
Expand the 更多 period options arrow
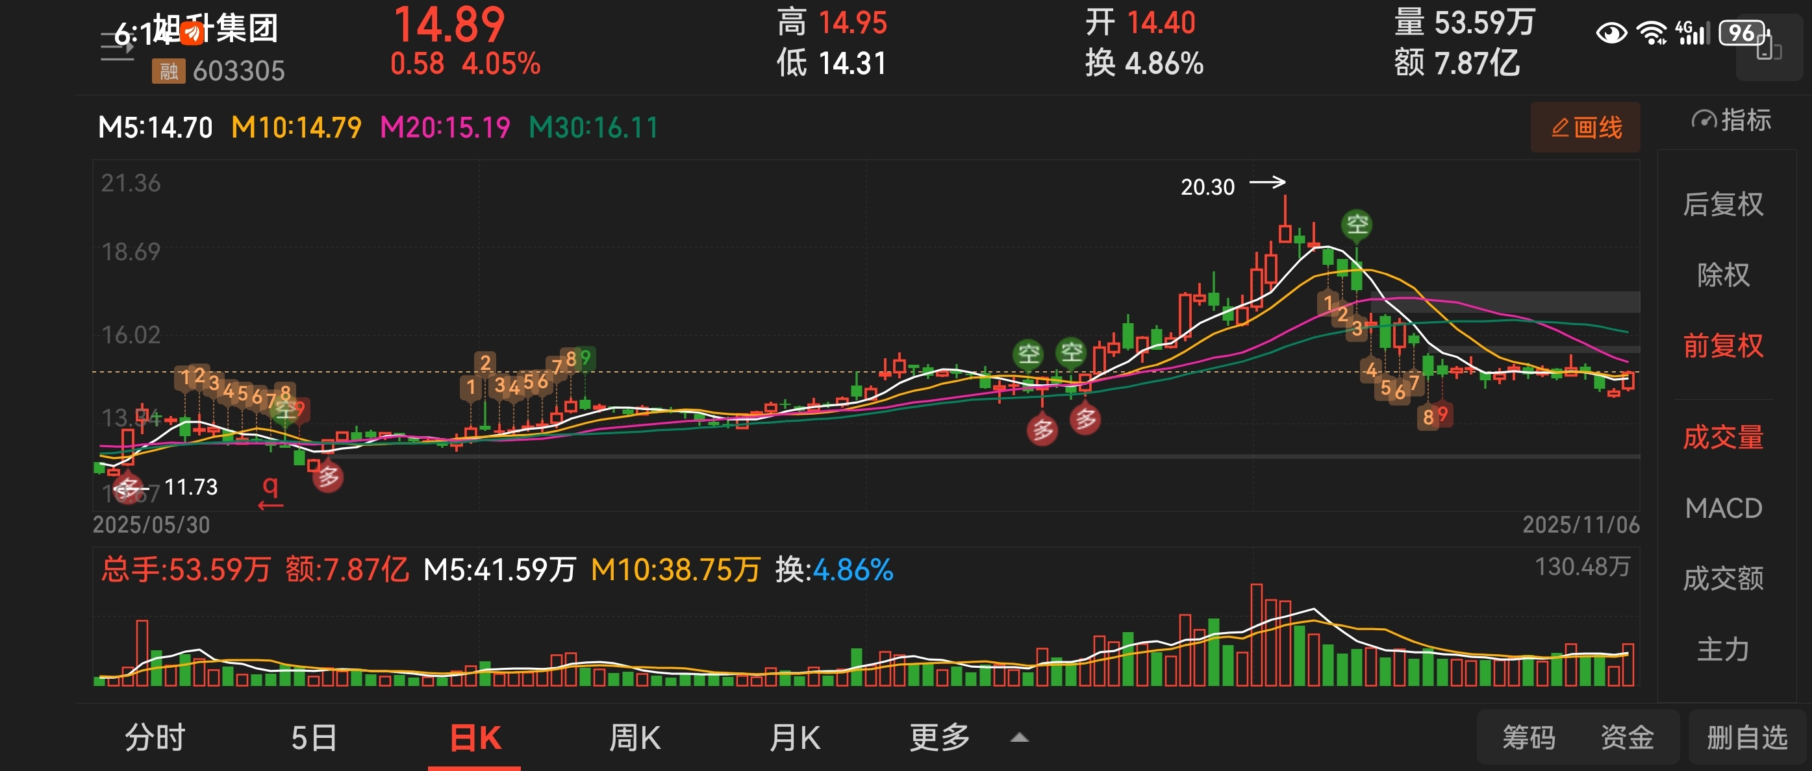tap(1019, 738)
